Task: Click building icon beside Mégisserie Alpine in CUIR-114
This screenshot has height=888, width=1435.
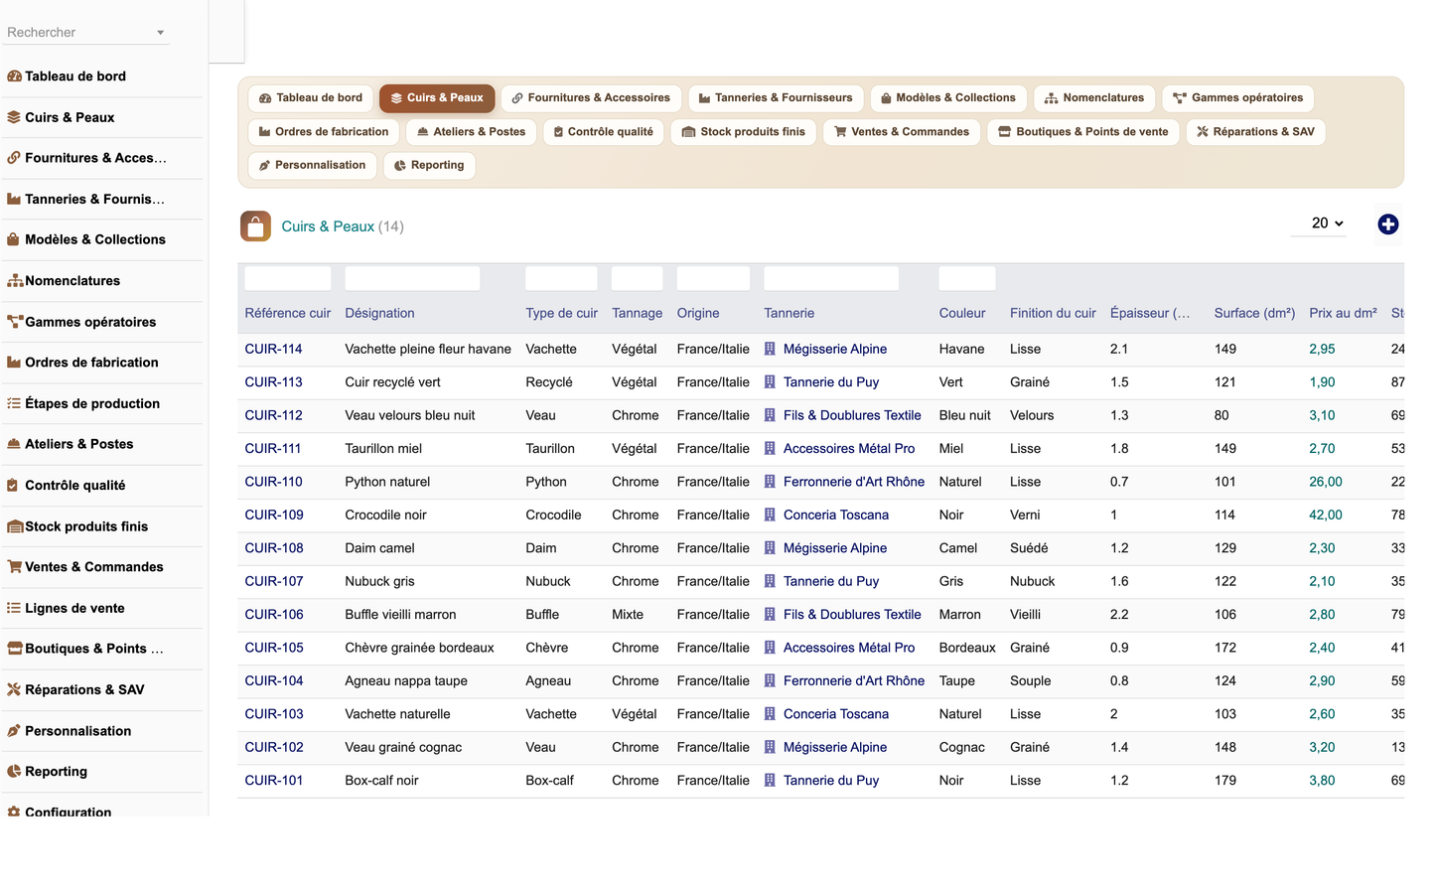Action: (770, 349)
